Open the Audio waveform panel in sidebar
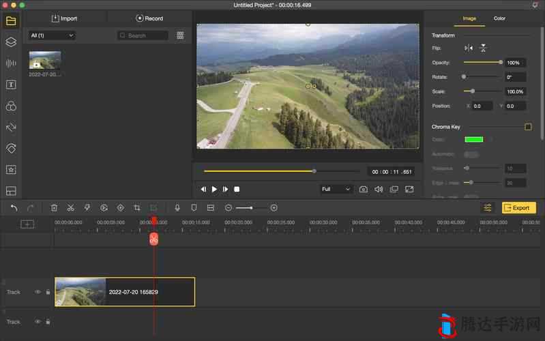545x341 pixels. coord(11,63)
